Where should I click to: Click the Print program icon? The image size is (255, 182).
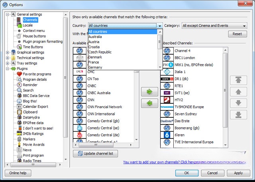[x=19, y=155]
